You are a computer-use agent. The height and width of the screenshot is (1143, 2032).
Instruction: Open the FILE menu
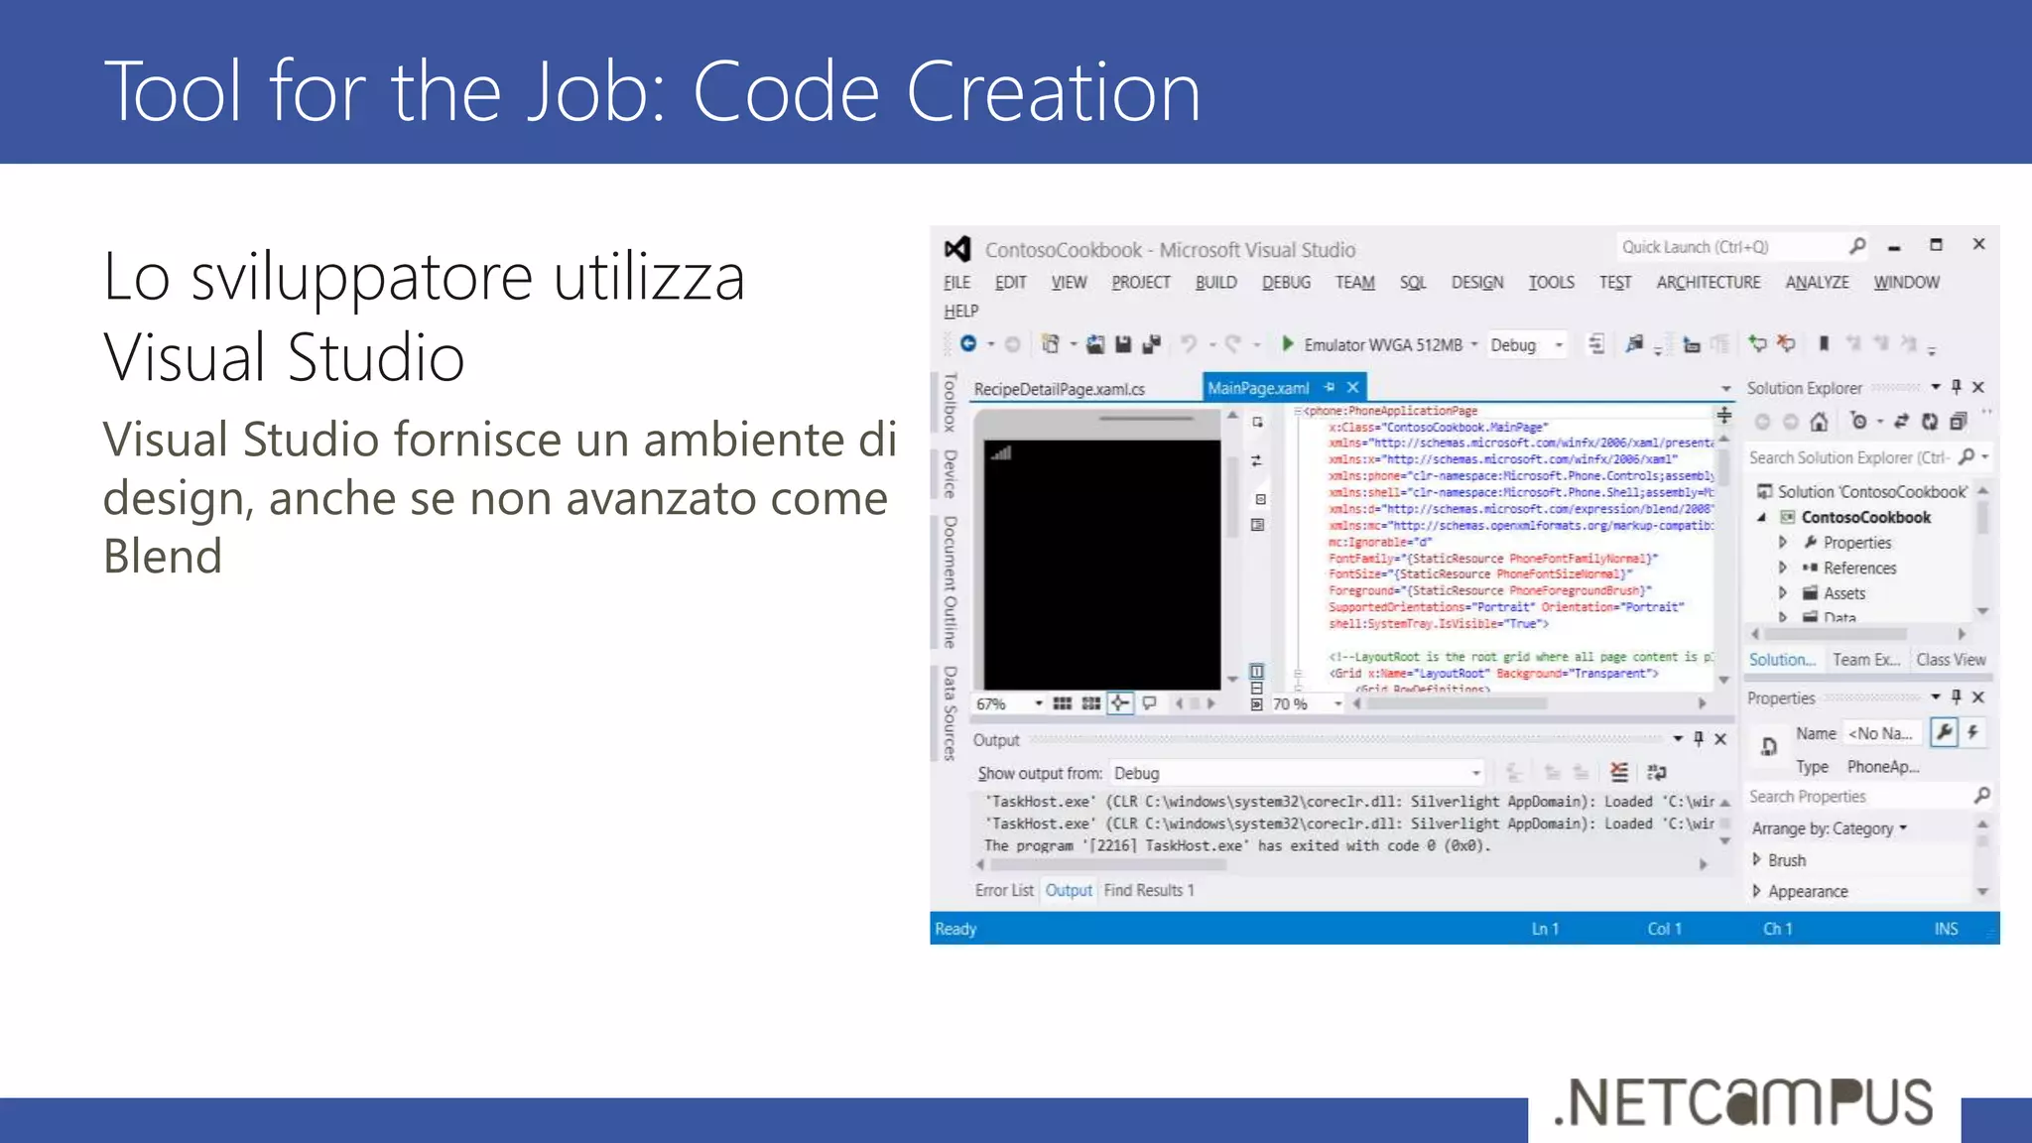956,283
